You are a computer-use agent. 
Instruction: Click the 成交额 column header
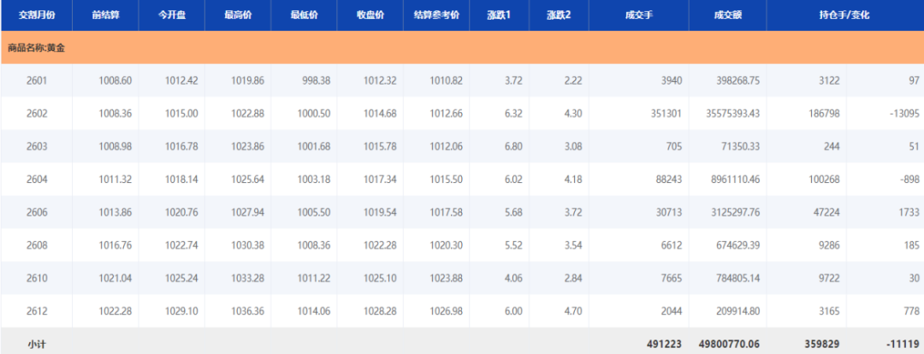tap(726, 15)
